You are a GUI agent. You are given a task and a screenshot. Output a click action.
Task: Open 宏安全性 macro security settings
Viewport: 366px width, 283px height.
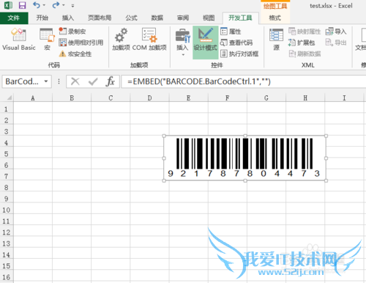pos(75,54)
